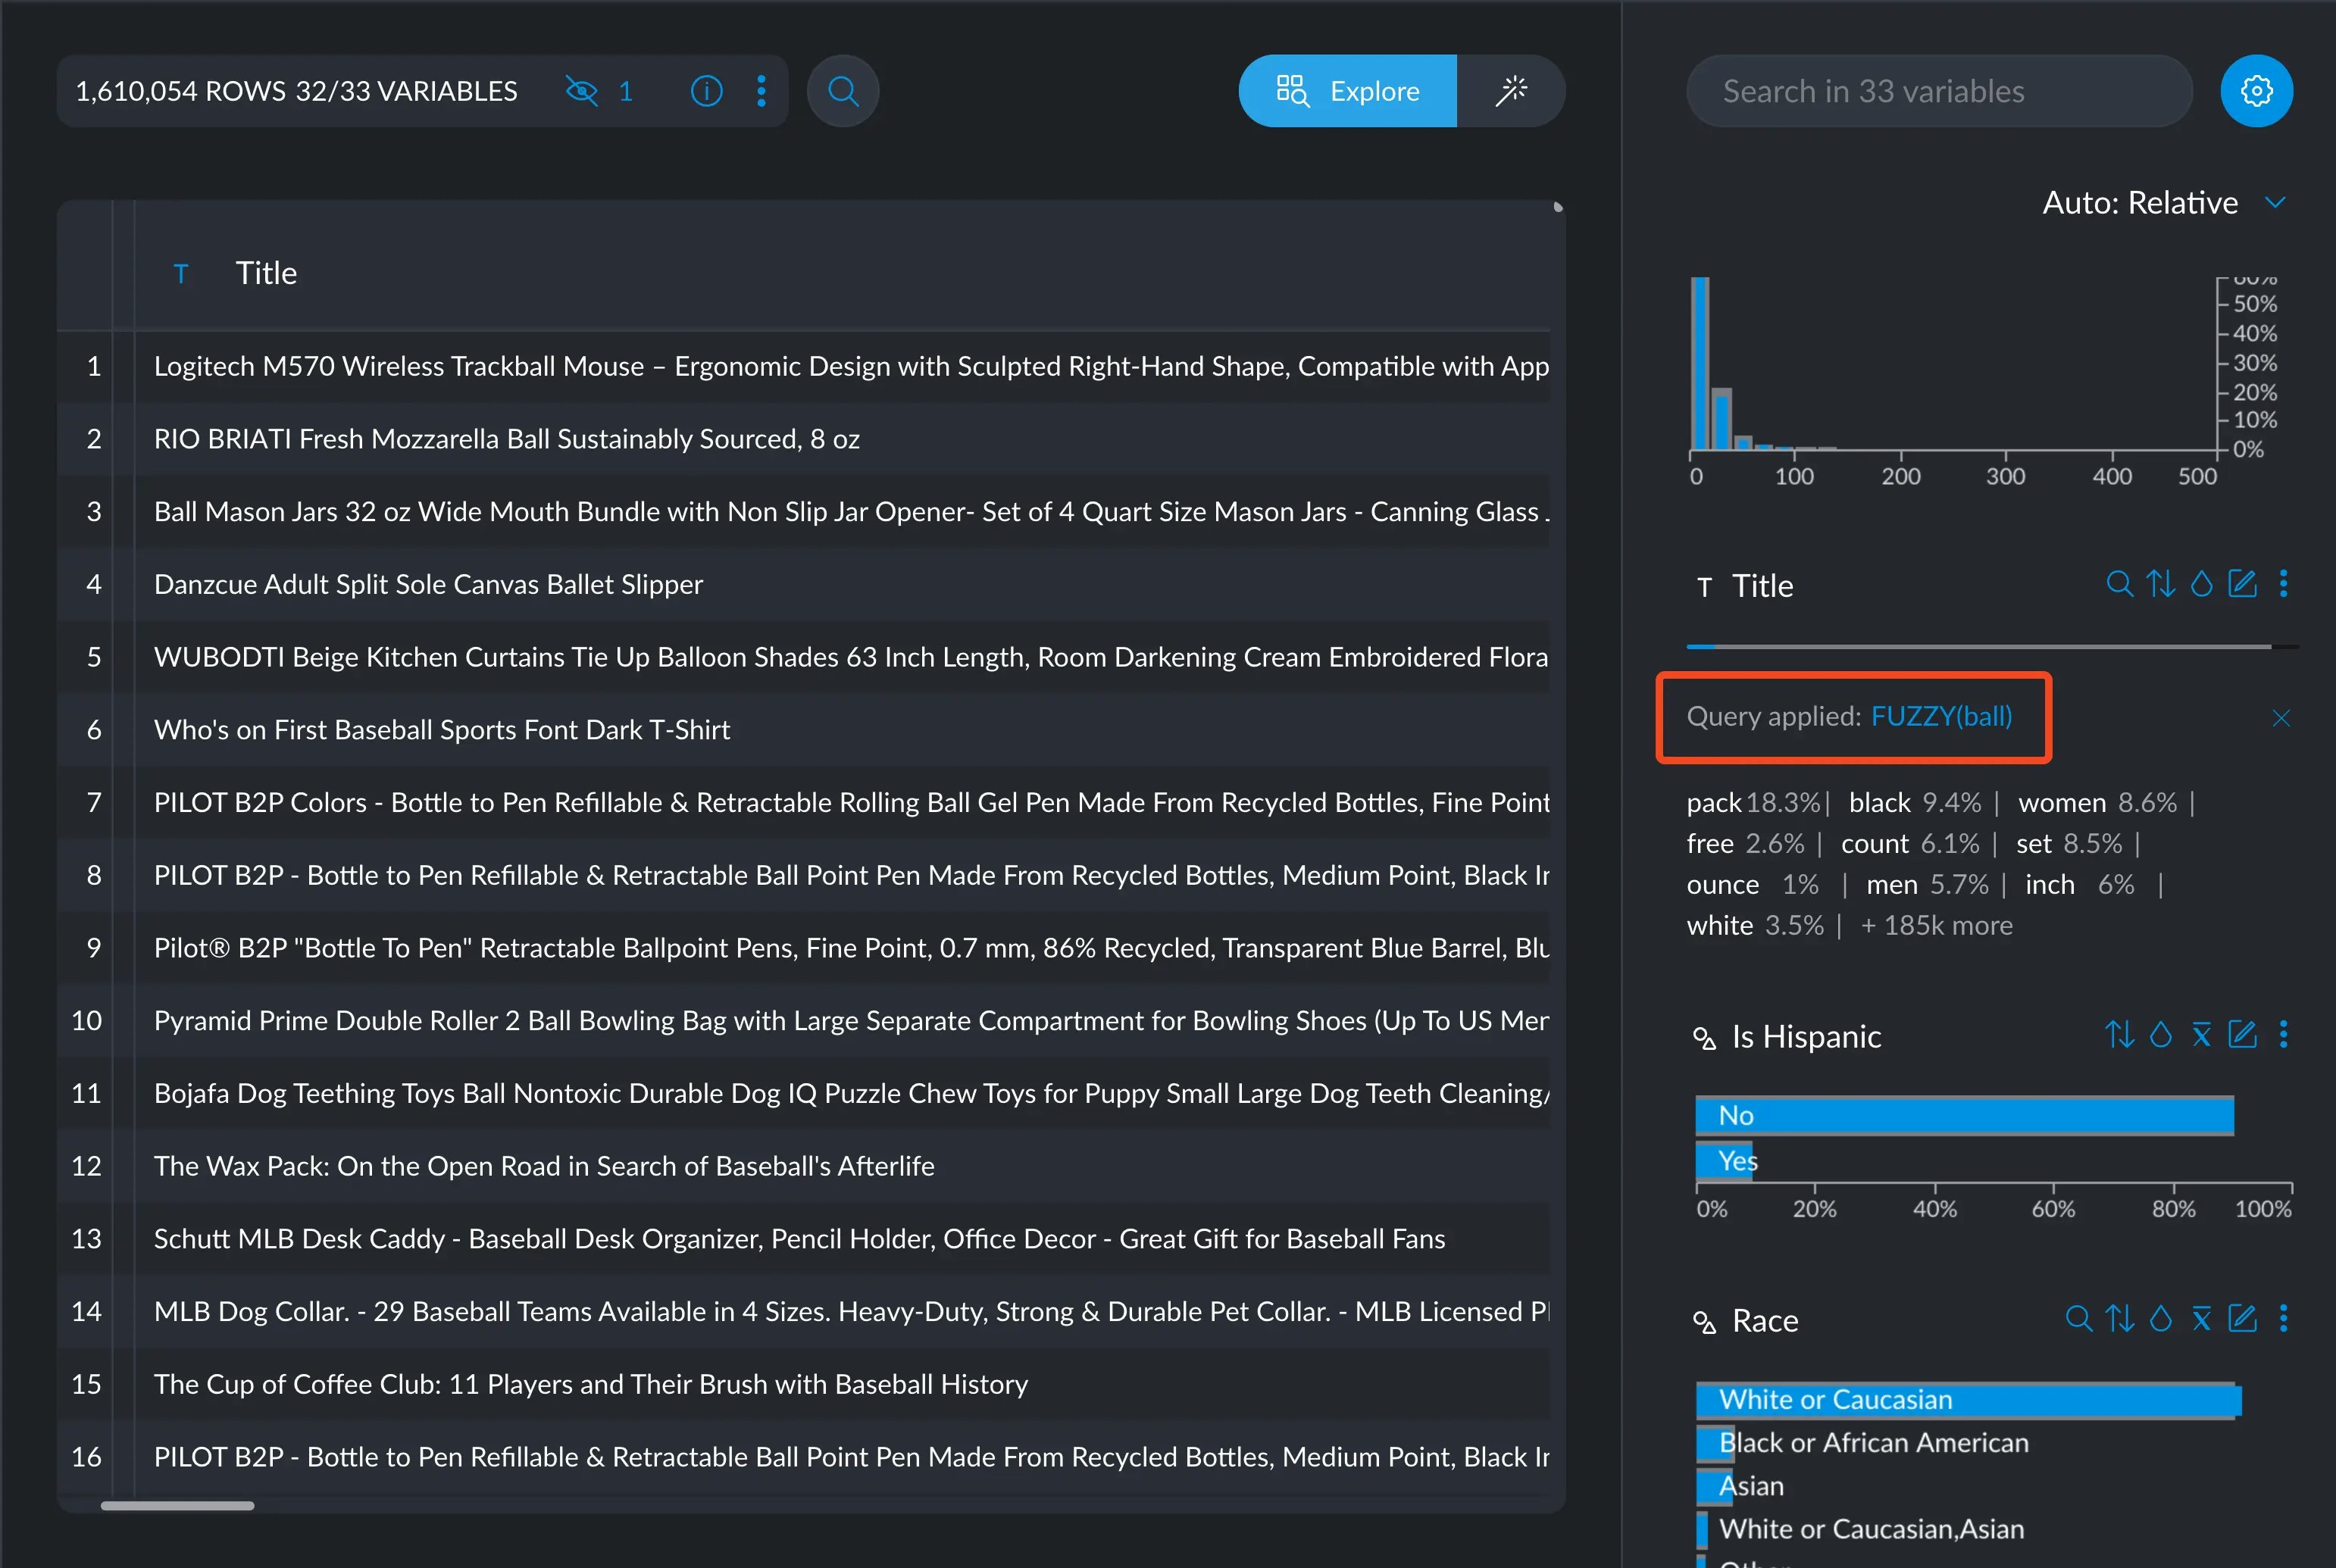Open three-dot menu for Is Hispanic variable
Image resolution: width=2336 pixels, height=1568 pixels.
2283,1034
